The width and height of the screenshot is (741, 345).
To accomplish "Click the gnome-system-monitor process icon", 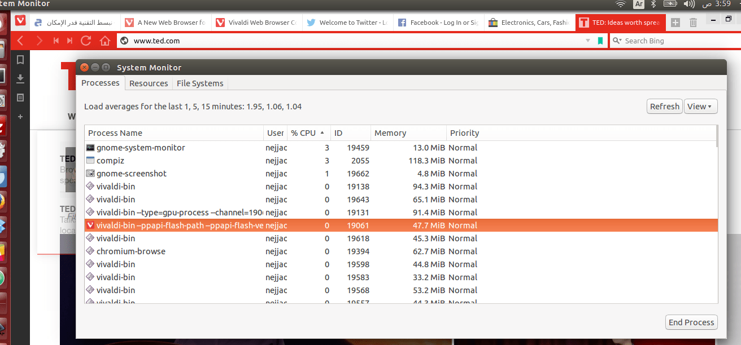I will pyautogui.click(x=90, y=148).
